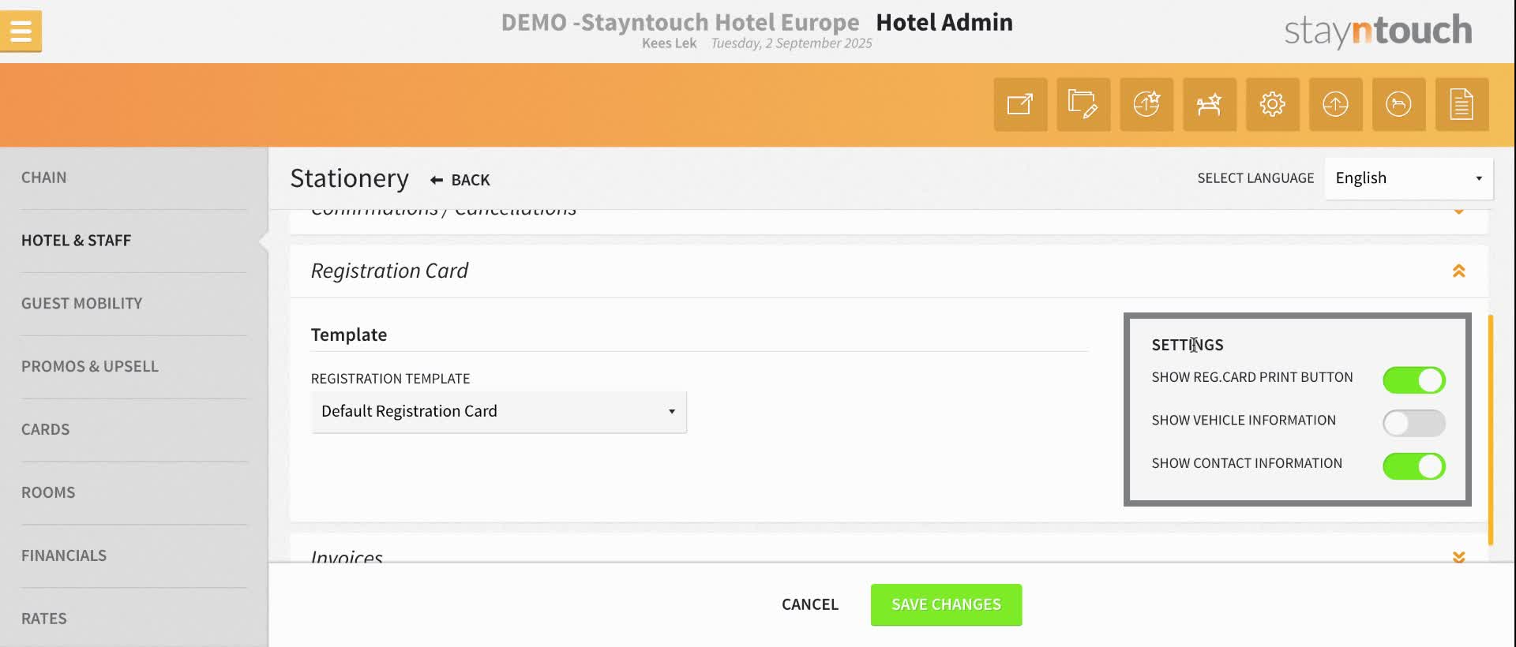
Task: Open the Rooms menu
Action: click(x=48, y=493)
